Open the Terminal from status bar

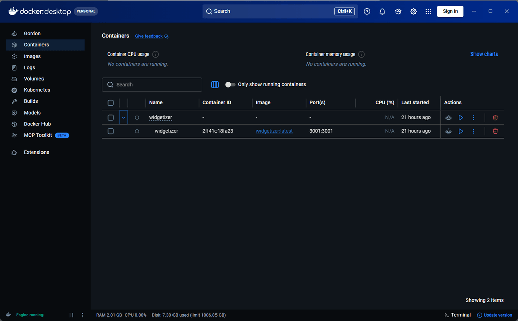click(x=457, y=315)
